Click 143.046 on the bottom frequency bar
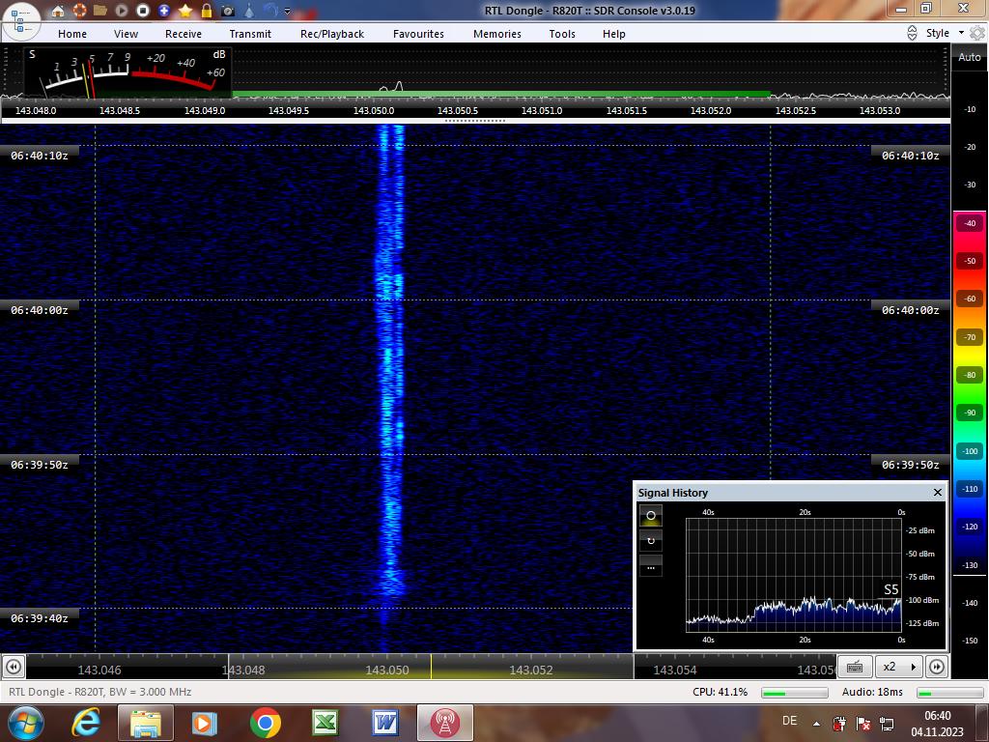The width and height of the screenshot is (989, 742). 99,671
